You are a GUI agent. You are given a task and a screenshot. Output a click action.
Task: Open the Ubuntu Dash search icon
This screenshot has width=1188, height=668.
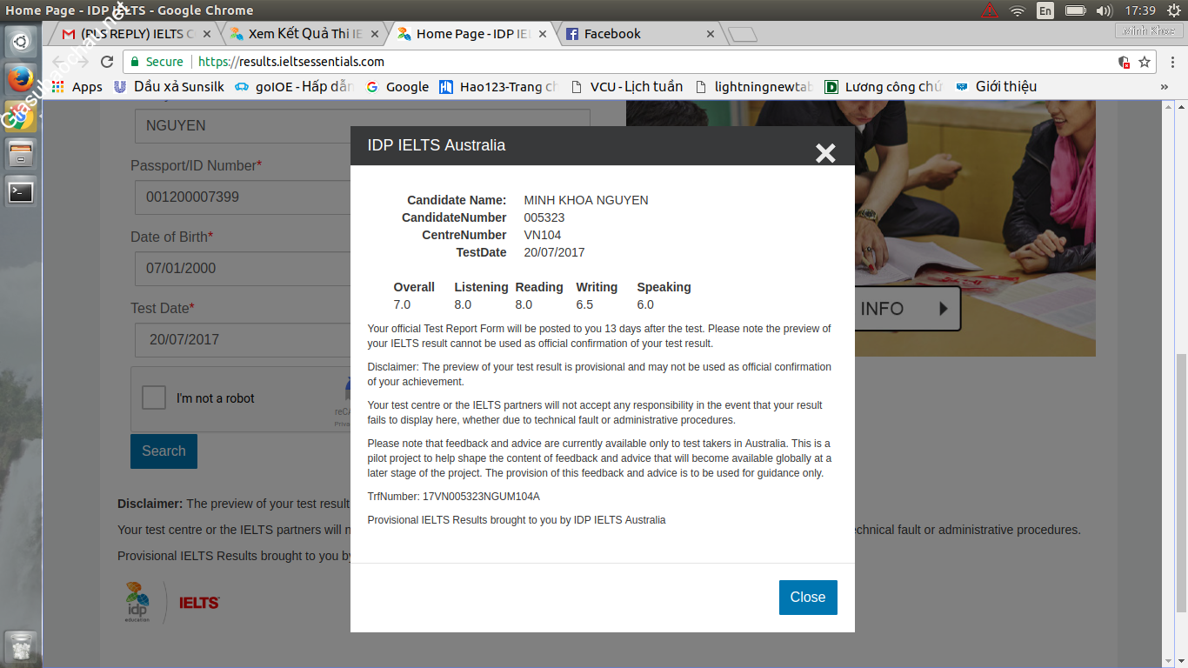pyautogui.click(x=20, y=41)
